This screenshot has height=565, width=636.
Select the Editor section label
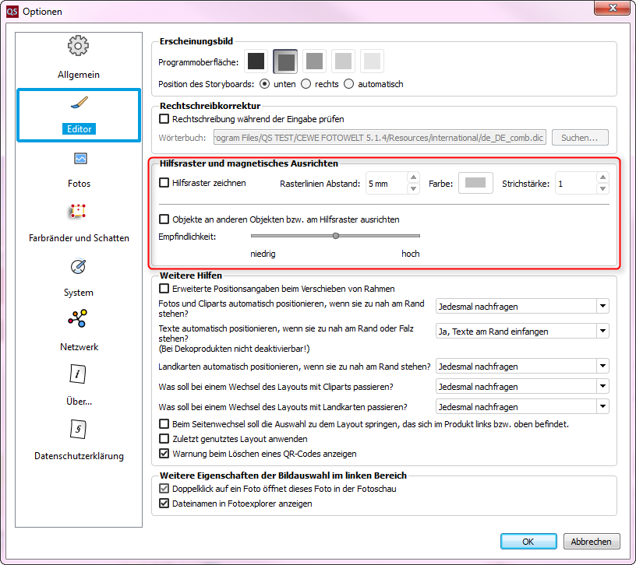point(79,128)
